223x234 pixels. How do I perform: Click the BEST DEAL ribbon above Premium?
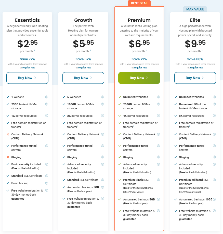[x=139, y=3]
